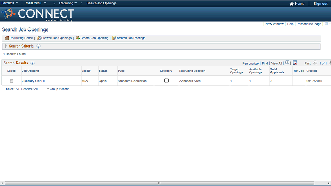
Task: Sort by Hot Job column header
Action: point(299,71)
